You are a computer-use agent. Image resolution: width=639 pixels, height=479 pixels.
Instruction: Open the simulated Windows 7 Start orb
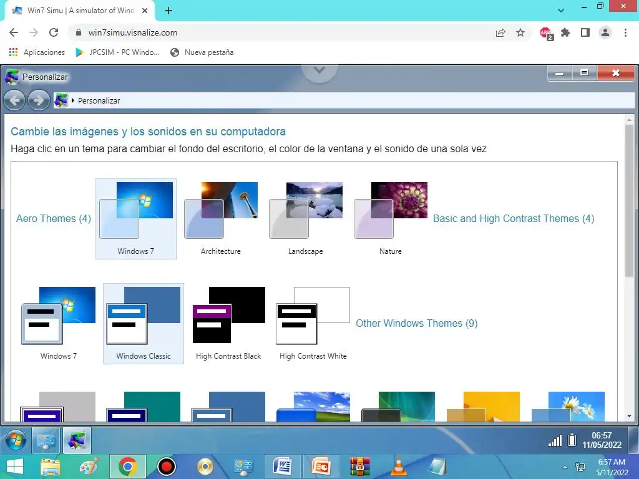16,441
